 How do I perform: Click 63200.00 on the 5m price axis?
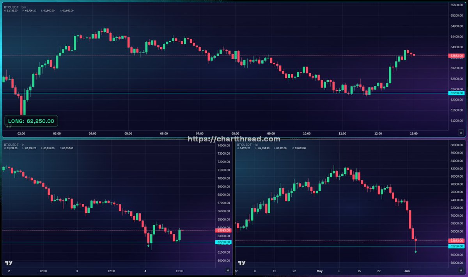point(457,68)
